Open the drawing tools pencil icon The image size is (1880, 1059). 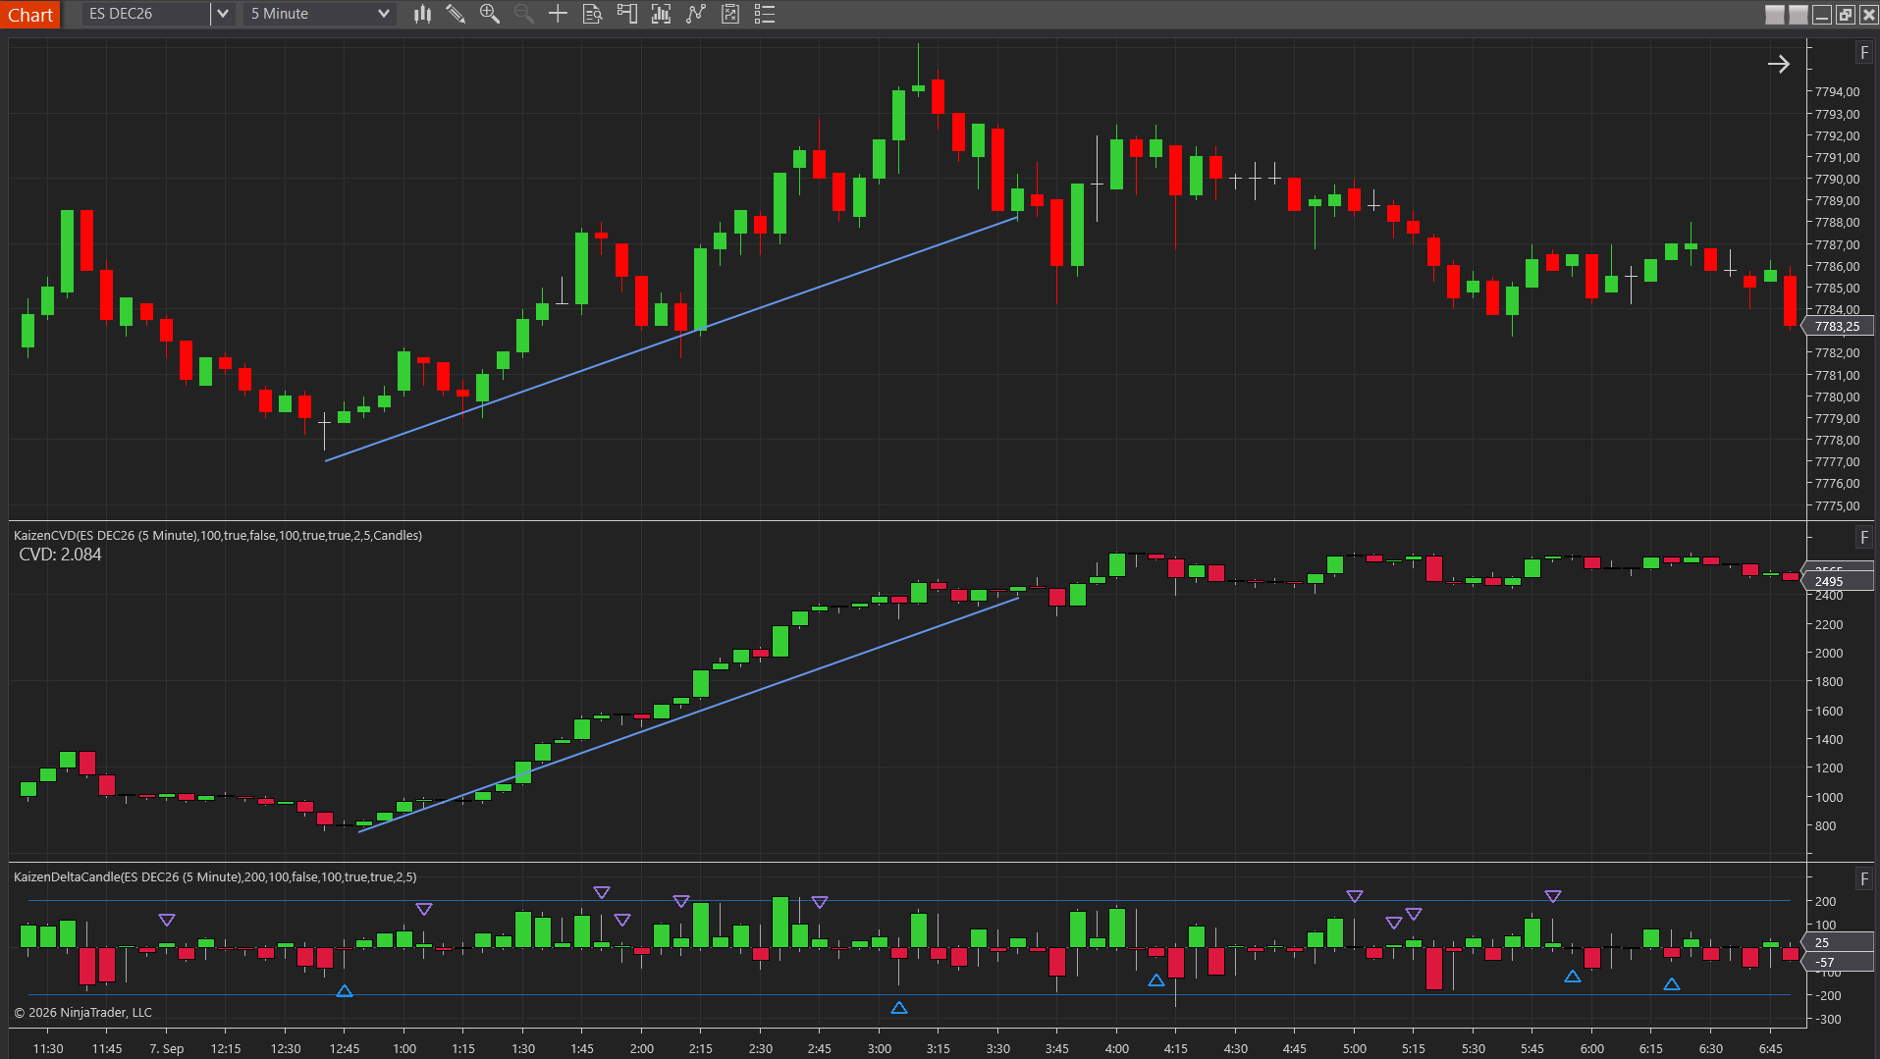click(x=456, y=14)
